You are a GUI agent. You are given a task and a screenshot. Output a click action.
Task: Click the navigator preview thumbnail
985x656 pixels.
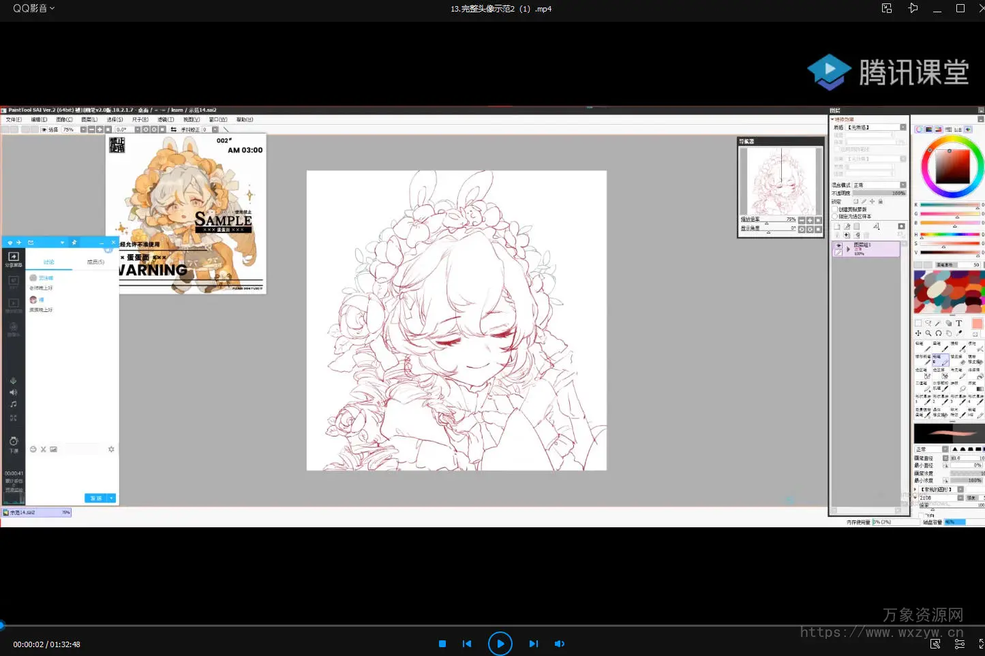pyautogui.click(x=781, y=181)
